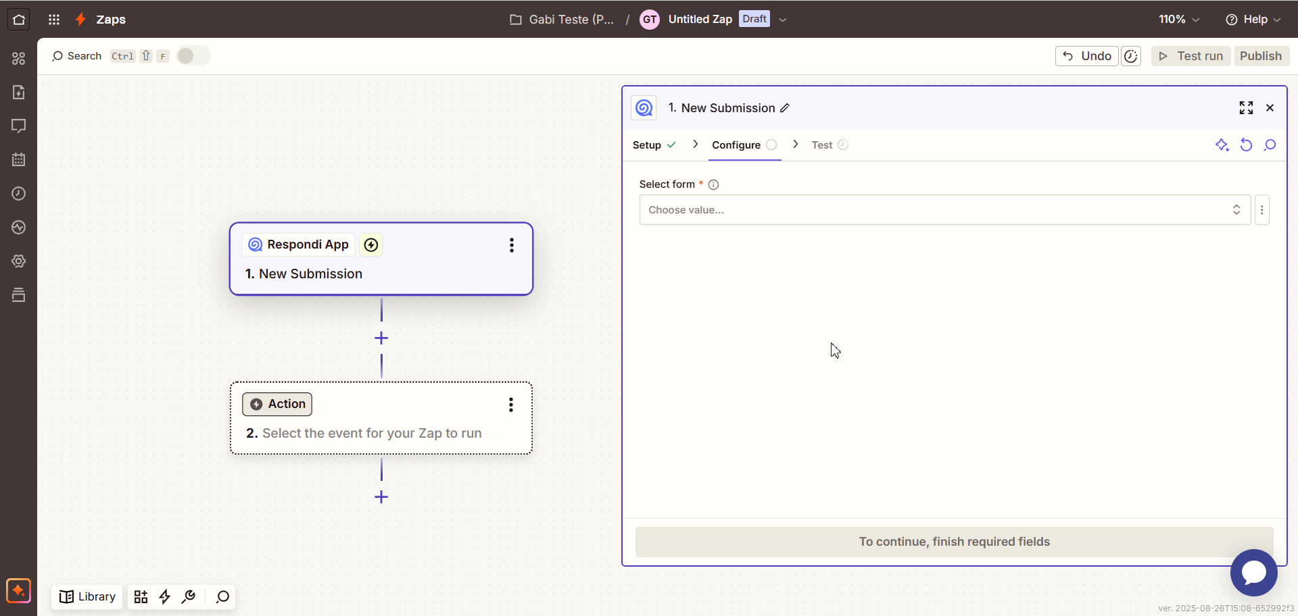1298x616 pixels.
Task: Click To continue, finish required fields
Action: point(954,542)
